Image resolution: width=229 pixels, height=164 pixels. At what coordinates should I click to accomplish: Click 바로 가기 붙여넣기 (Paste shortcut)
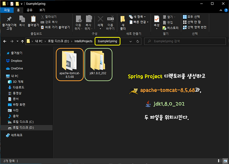[55, 27]
